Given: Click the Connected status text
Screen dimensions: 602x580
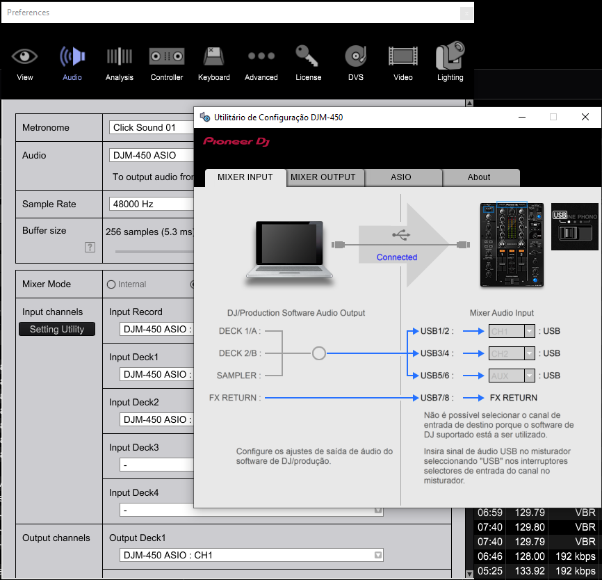Looking at the screenshot, I should click(x=397, y=257).
